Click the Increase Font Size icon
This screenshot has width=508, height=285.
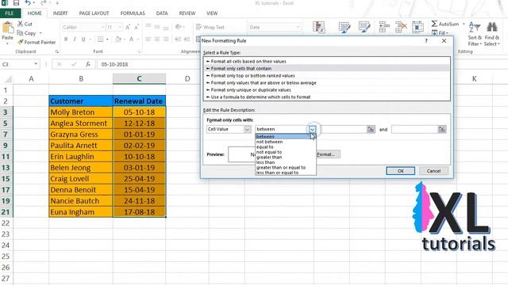[x=128, y=27]
